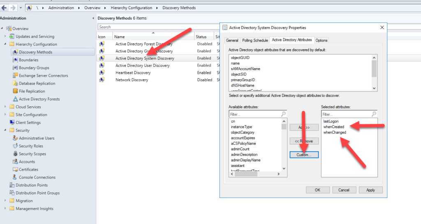The image size is (421, 224).
Task: Switch to the General tab
Action: (x=232, y=40)
